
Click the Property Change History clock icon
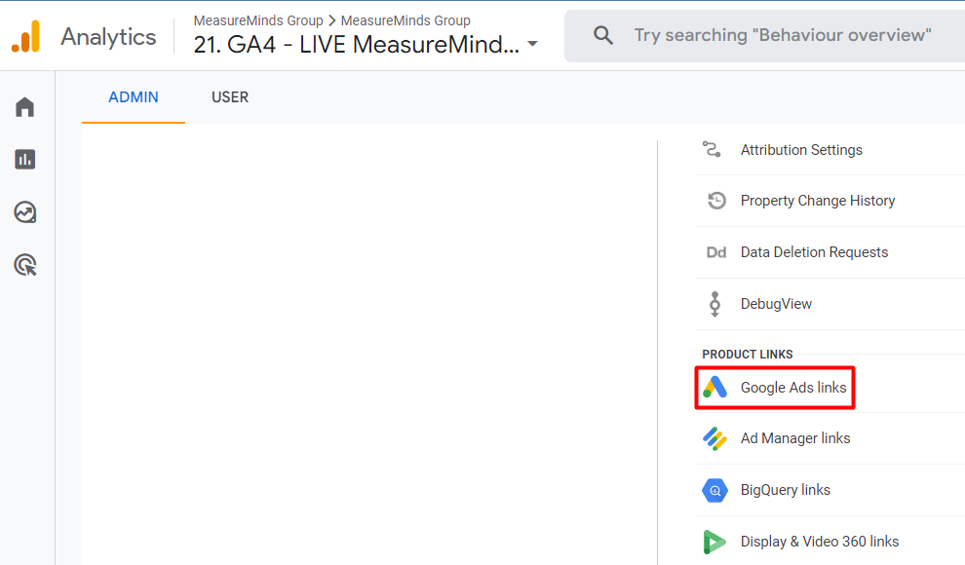[x=715, y=201]
